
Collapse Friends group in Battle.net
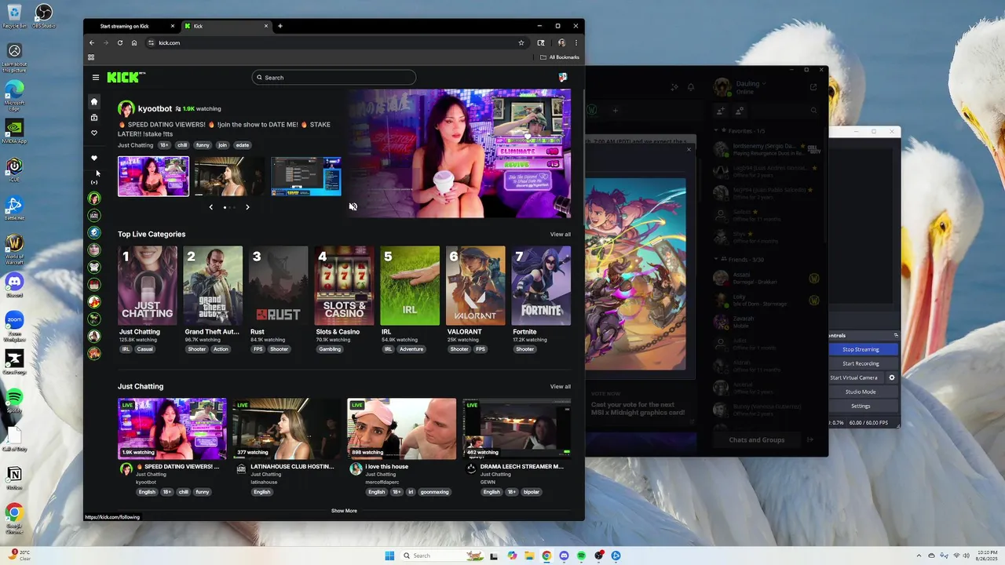[x=717, y=259]
